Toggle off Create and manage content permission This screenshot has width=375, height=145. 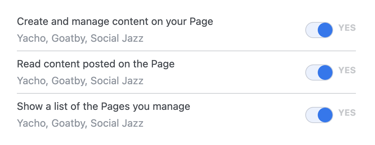click(319, 30)
